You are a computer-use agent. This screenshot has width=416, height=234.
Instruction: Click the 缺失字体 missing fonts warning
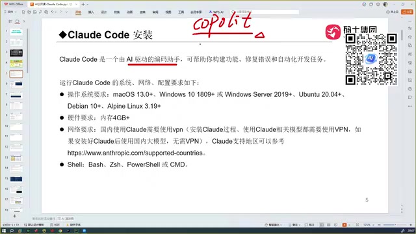click(x=73, y=225)
